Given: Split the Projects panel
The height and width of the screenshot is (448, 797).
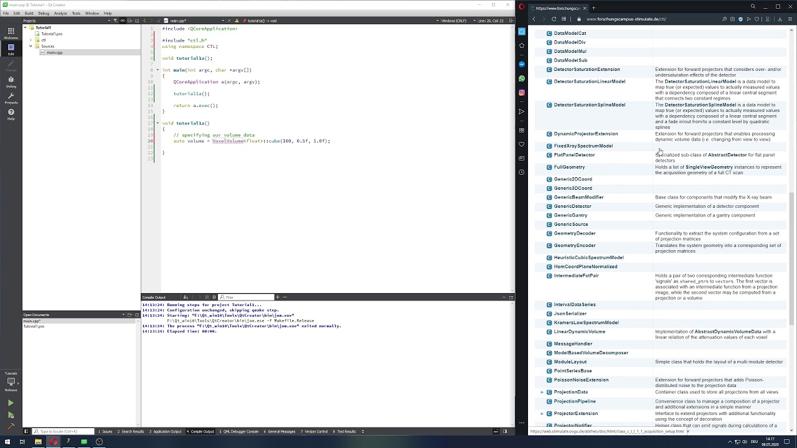Looking at the screenshot, I should tap(130, 21).
